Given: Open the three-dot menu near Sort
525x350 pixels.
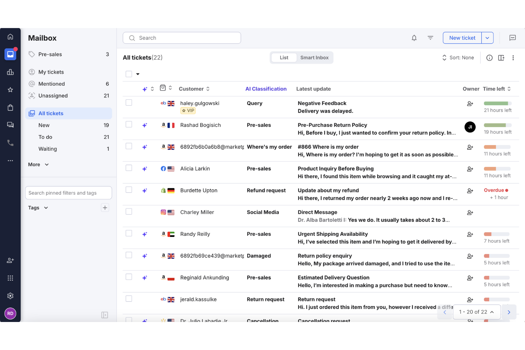Looking at the screenshot, I should (x=513, y=57).
